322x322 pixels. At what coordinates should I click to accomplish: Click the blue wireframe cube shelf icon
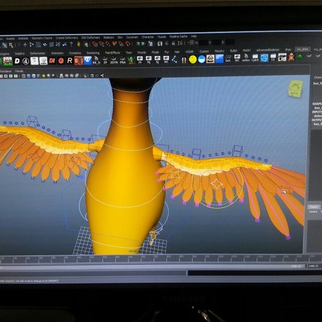[264, 58]
